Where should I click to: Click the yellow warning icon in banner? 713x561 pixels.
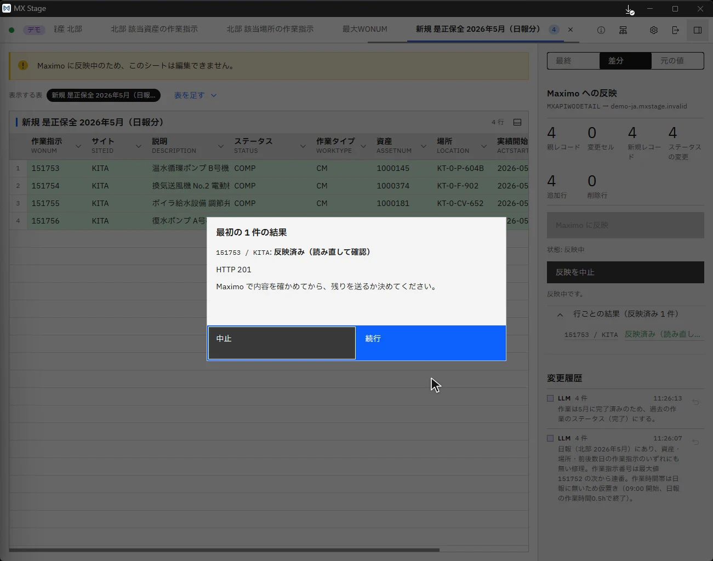[23, 65]
